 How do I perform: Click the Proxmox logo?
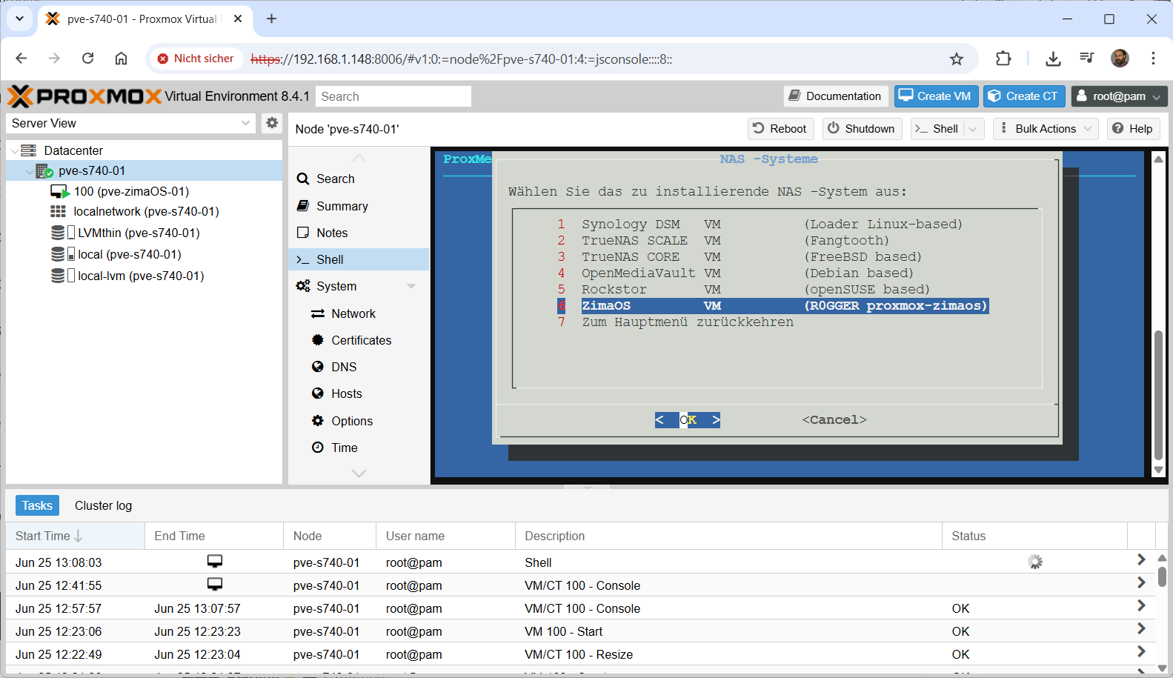click(84, 96)
